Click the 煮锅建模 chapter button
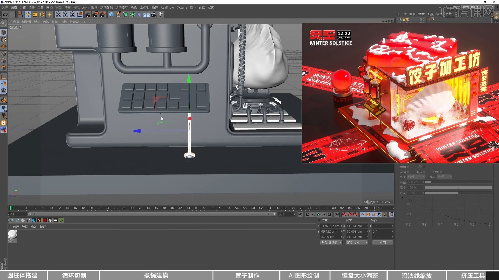The image size is (499, 280). [x=156, y=276]
